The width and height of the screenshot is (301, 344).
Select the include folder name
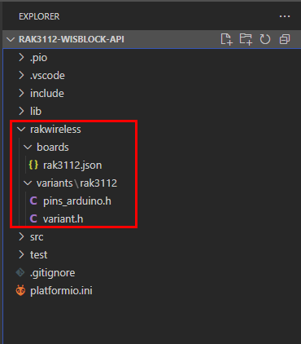click(x=47, y=93)
